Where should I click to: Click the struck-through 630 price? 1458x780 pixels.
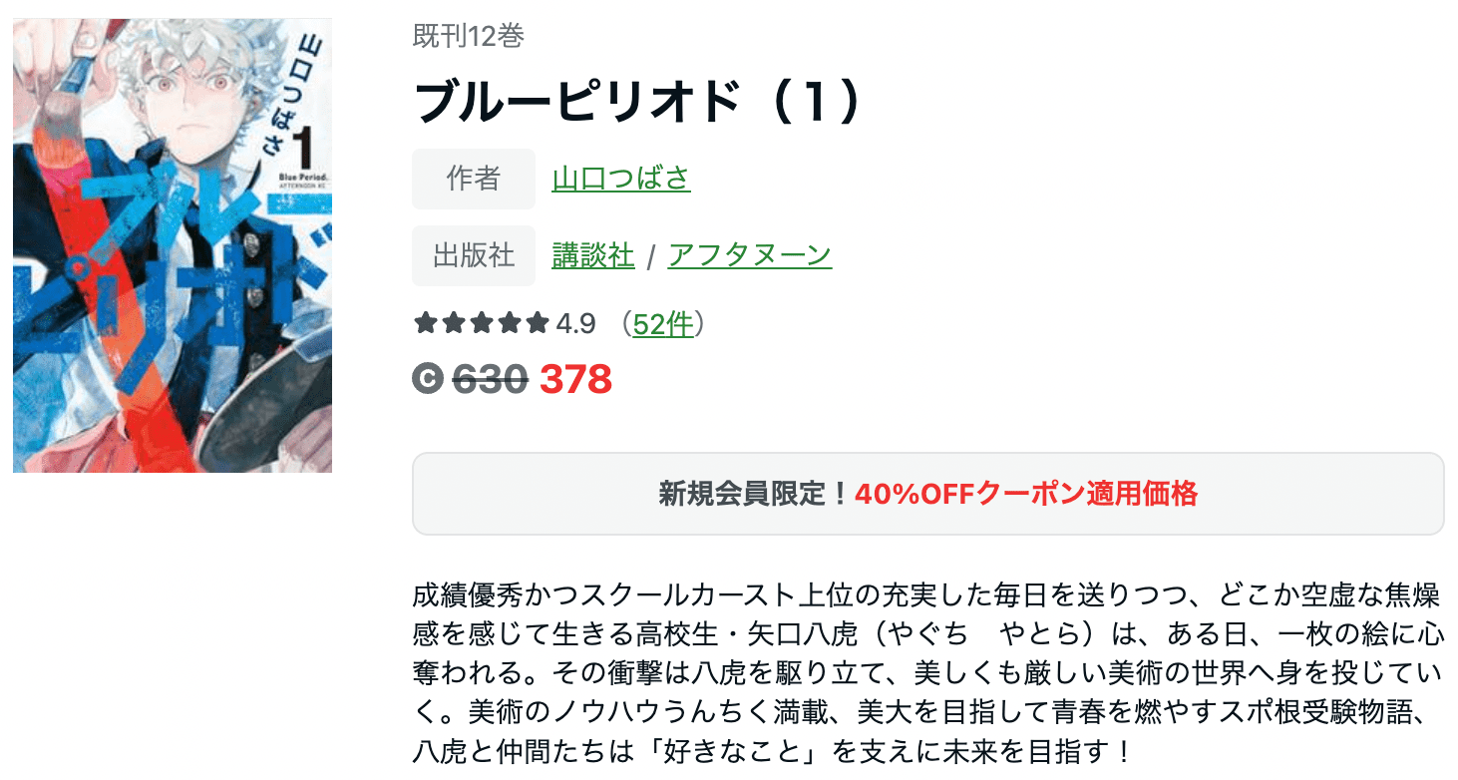coord(490,379)
